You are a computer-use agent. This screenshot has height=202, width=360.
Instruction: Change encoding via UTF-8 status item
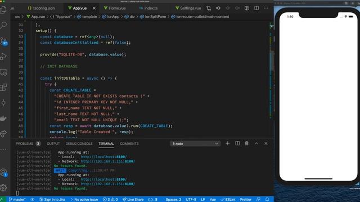tap(191, 200)
